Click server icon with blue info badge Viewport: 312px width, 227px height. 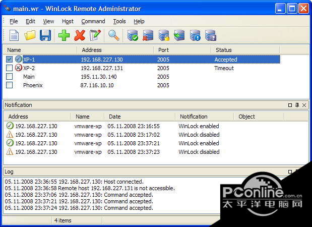[195, 35]
